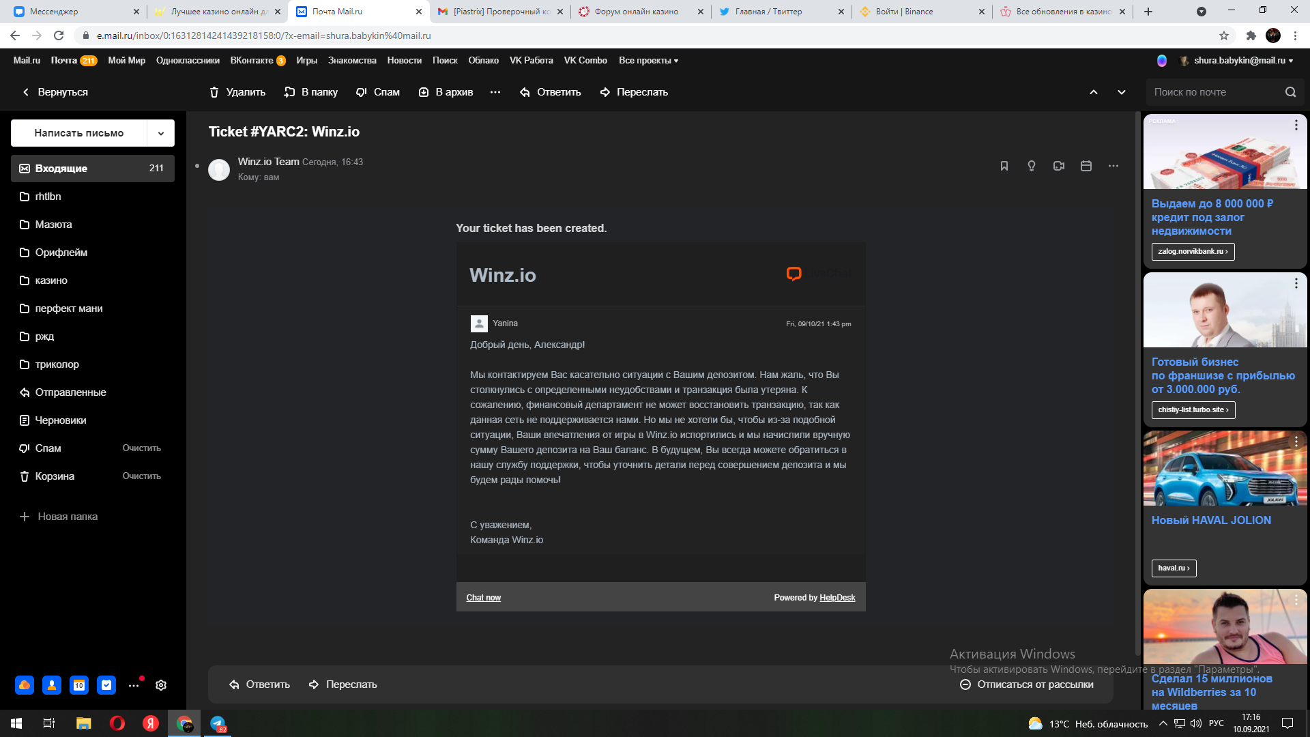
Task: Show more apps in the sidebar bottom
Action: click(134, 685)
